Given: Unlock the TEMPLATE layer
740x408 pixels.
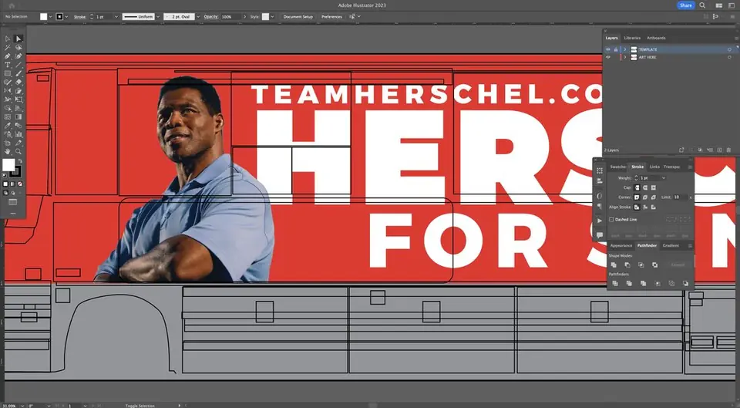Looking at the screenshot, I should [x=615, y=49].
